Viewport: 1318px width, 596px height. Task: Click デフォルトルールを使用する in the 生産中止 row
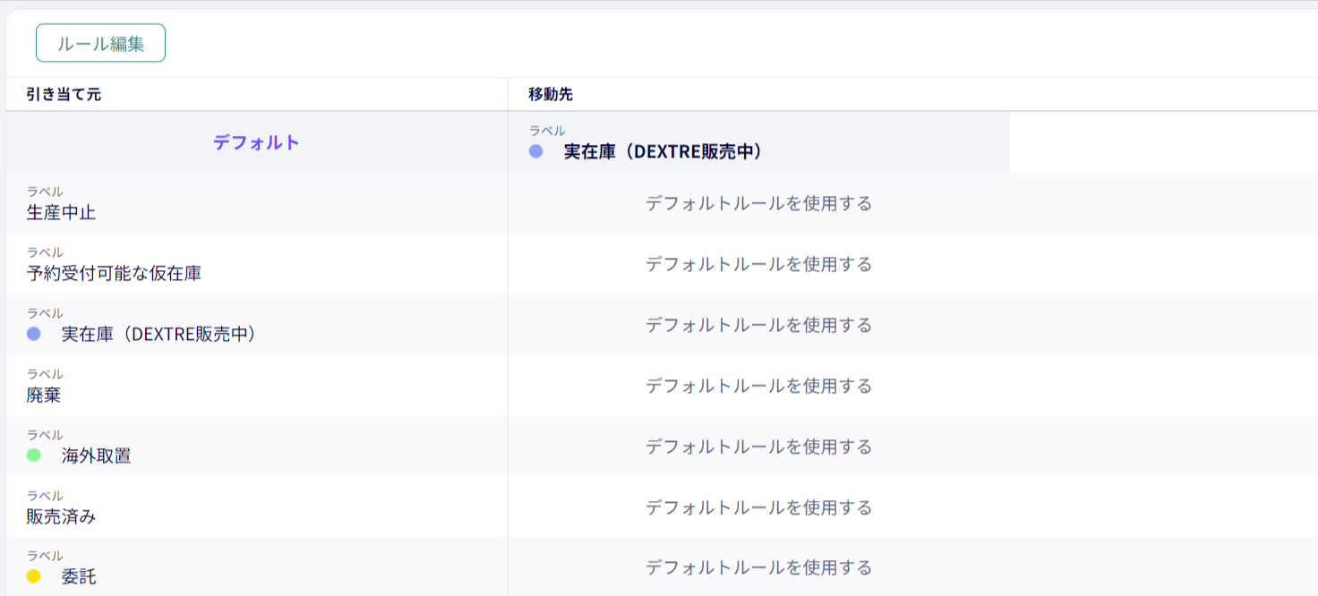click(x=759, y=203)
